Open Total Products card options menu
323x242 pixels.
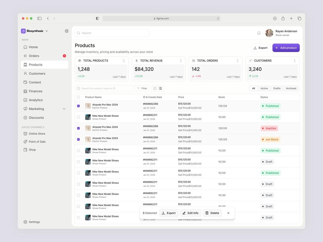pos(124,60)
